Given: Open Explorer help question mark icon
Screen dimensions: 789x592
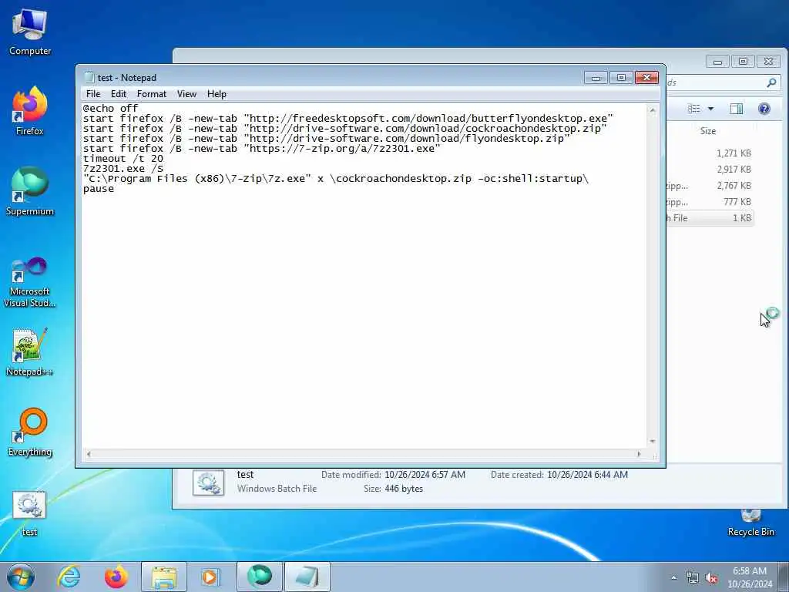Looking at the screenshot, I should tap(764, 109).
